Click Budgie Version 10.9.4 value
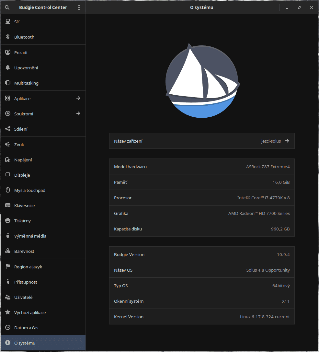The width and height of the screenshot is (319, 352). pyautogui.click(x=283, y=254)
